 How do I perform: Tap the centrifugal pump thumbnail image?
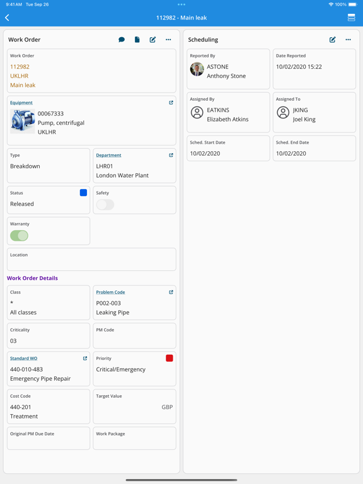tap(23, 121)
